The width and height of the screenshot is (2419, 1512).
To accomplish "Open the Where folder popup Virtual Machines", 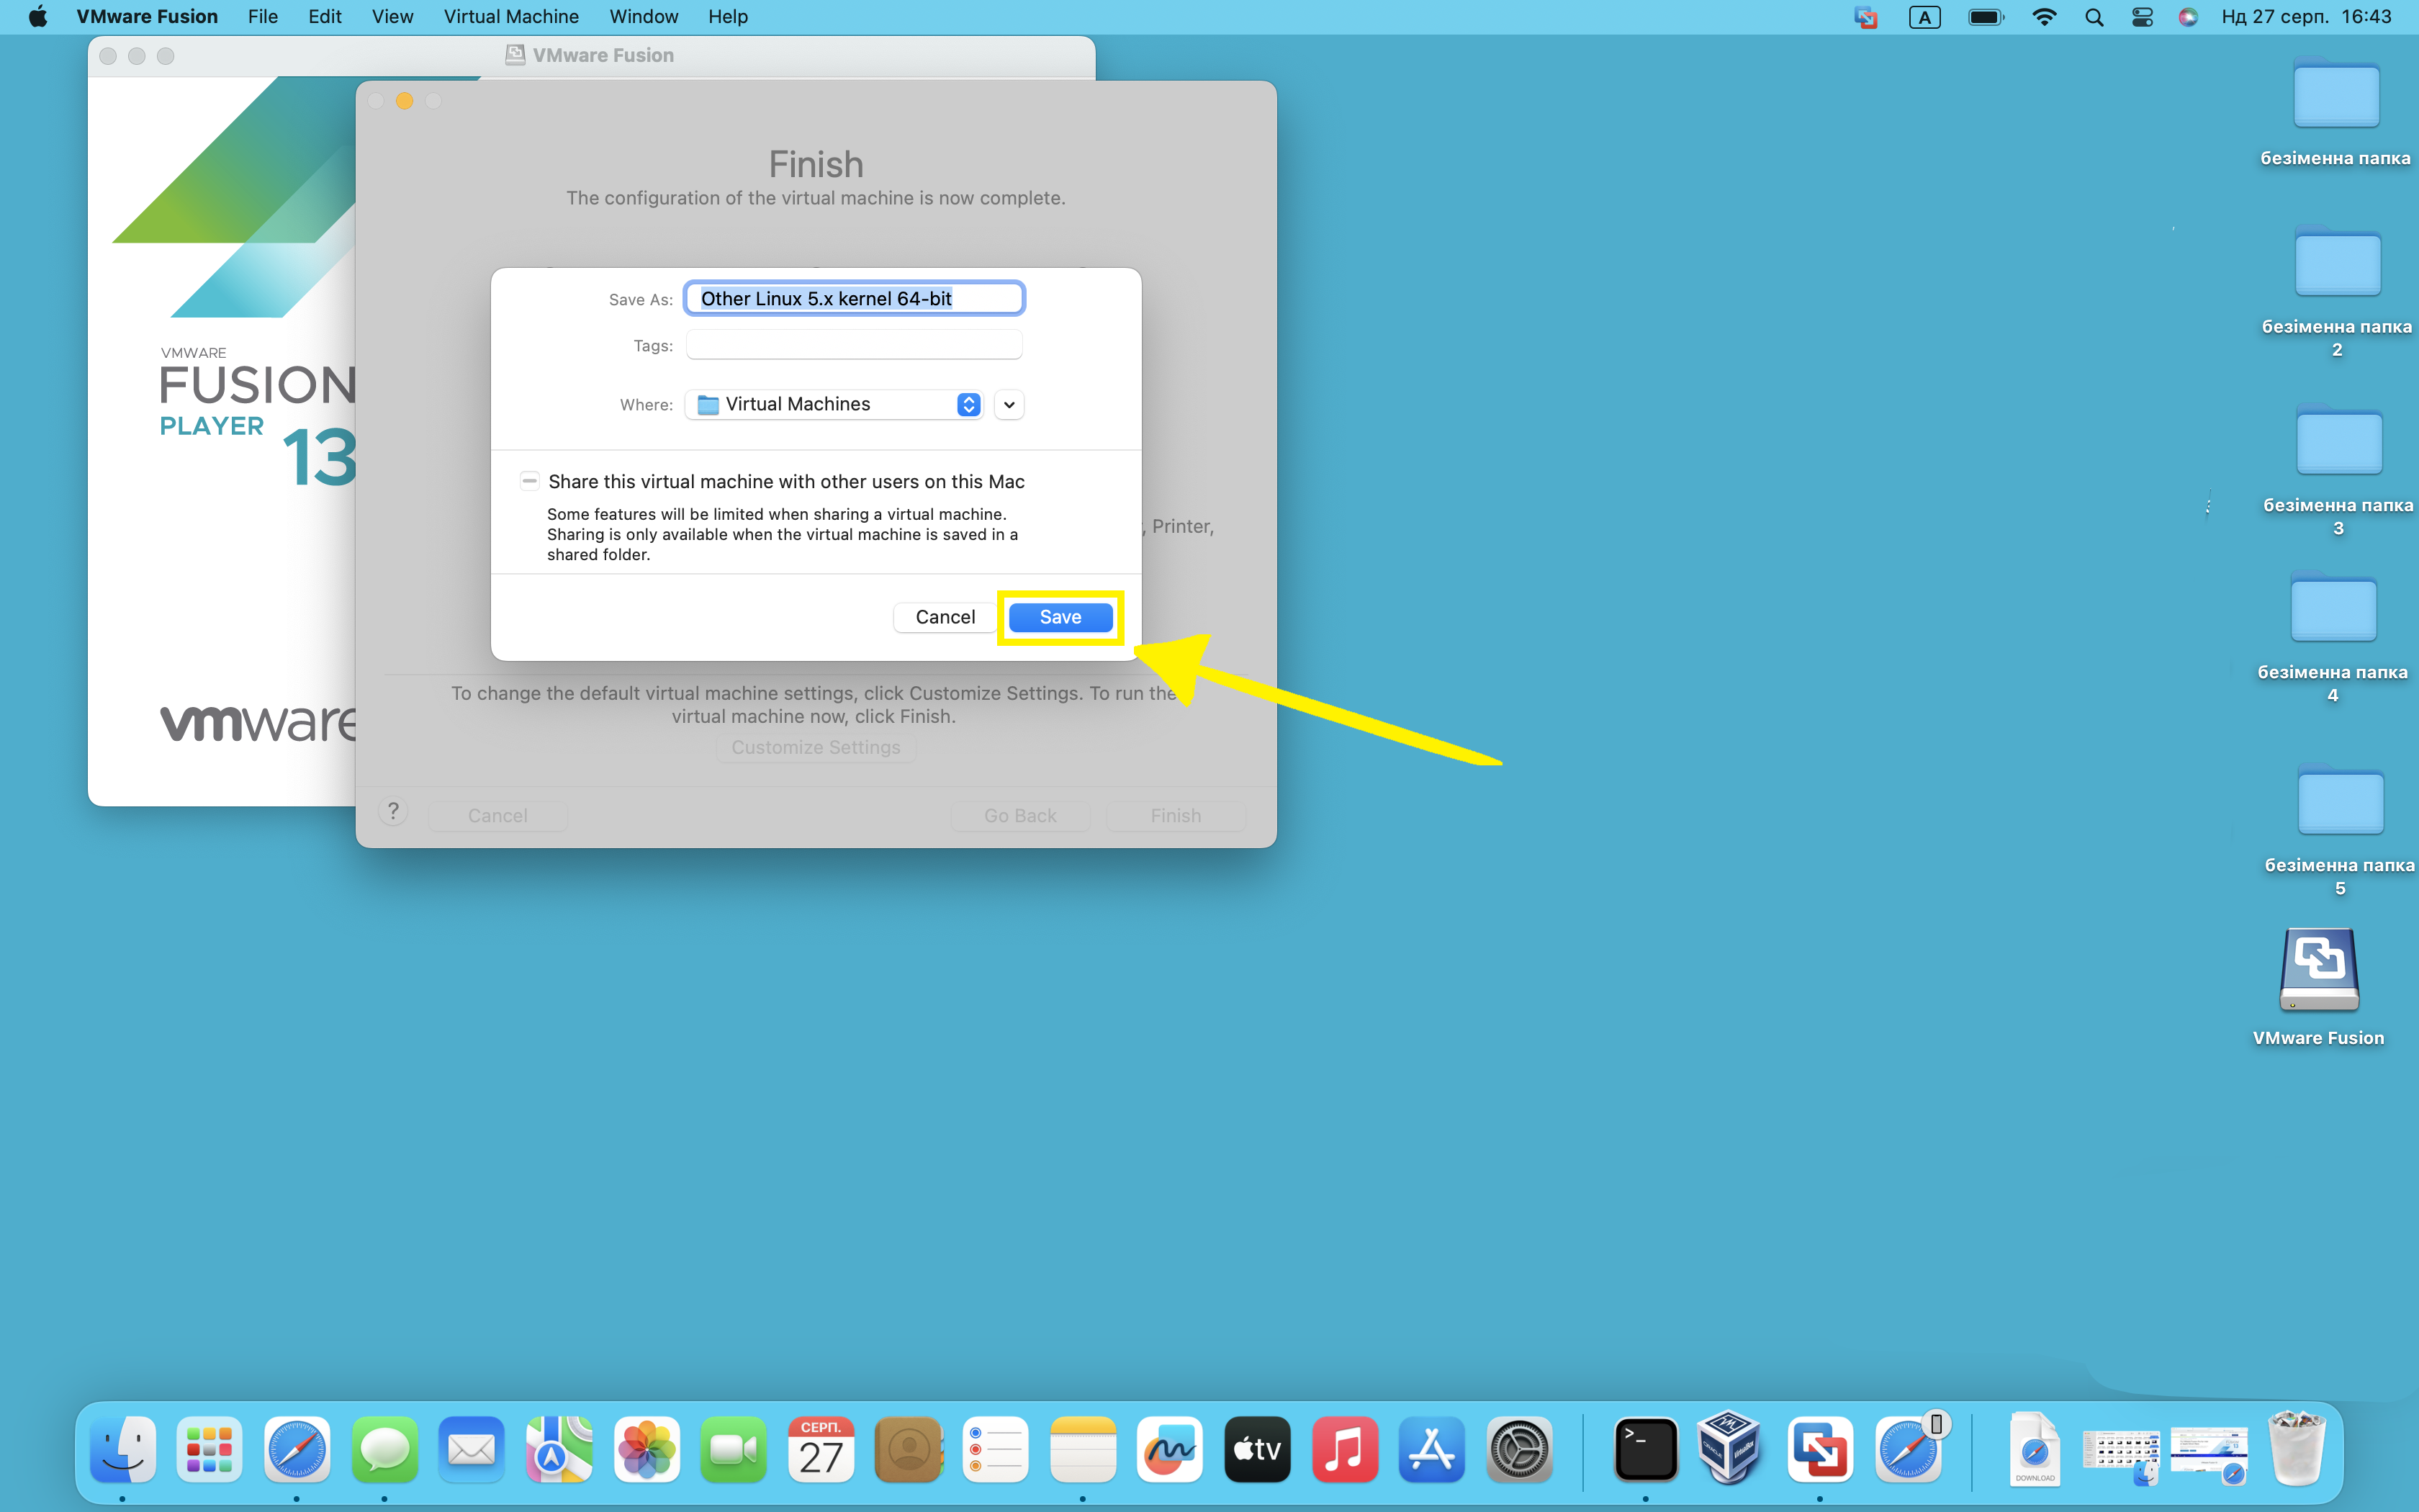I will pos(834,404).
